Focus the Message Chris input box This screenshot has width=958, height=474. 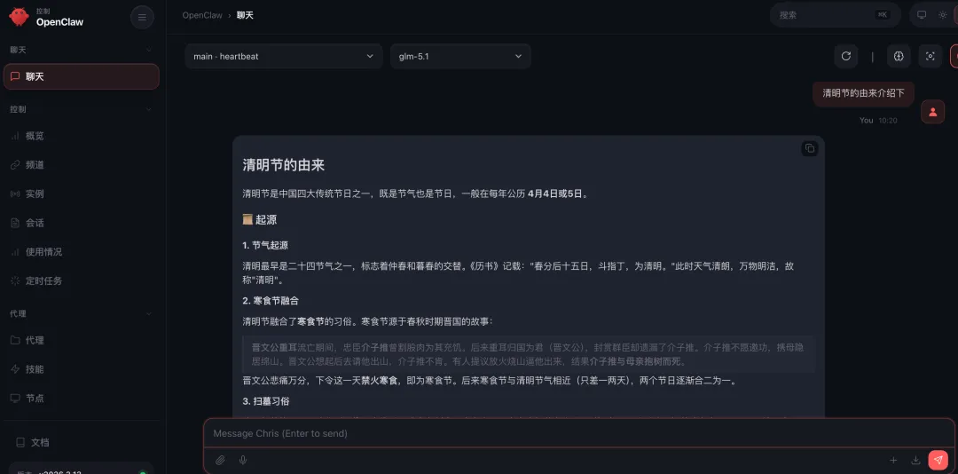(578, 433)
